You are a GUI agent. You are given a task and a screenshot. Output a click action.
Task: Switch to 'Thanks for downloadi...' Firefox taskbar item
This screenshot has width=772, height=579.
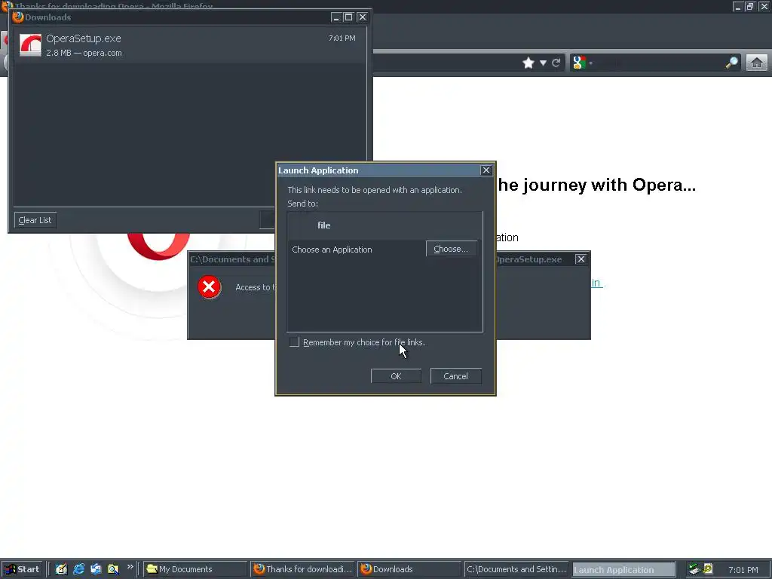click(302, 569)
